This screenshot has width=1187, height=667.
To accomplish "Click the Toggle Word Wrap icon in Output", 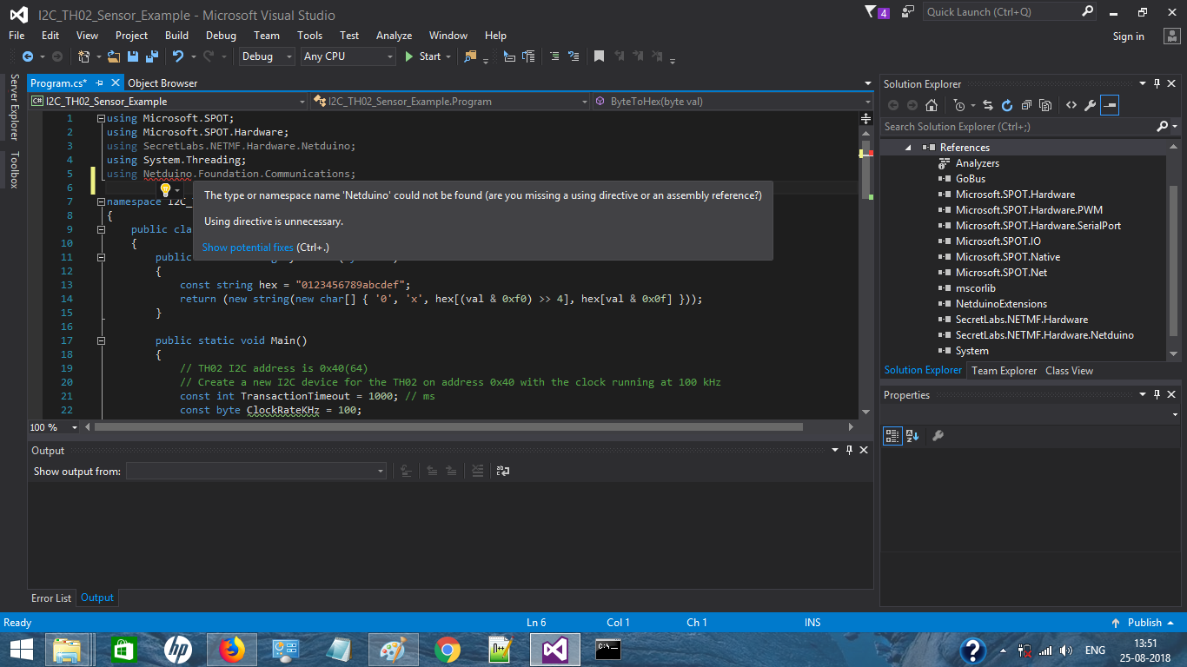I will (x=502, y=471).
